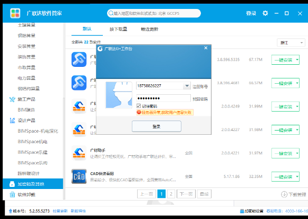
Task: Select 安装算量 in the sidebar
Action: 26,46
